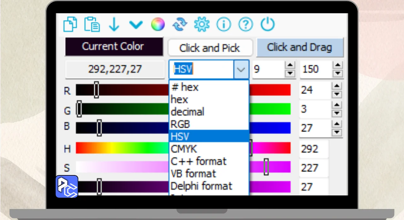Increase the value 9 spinner
The height and width of the screenshot is (220, 404).
point(290,65)
